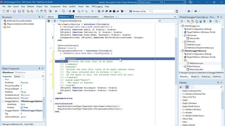Expand Delphi | Individual Files palette category
Screen dimensions: 225x126
click(181, 91)
